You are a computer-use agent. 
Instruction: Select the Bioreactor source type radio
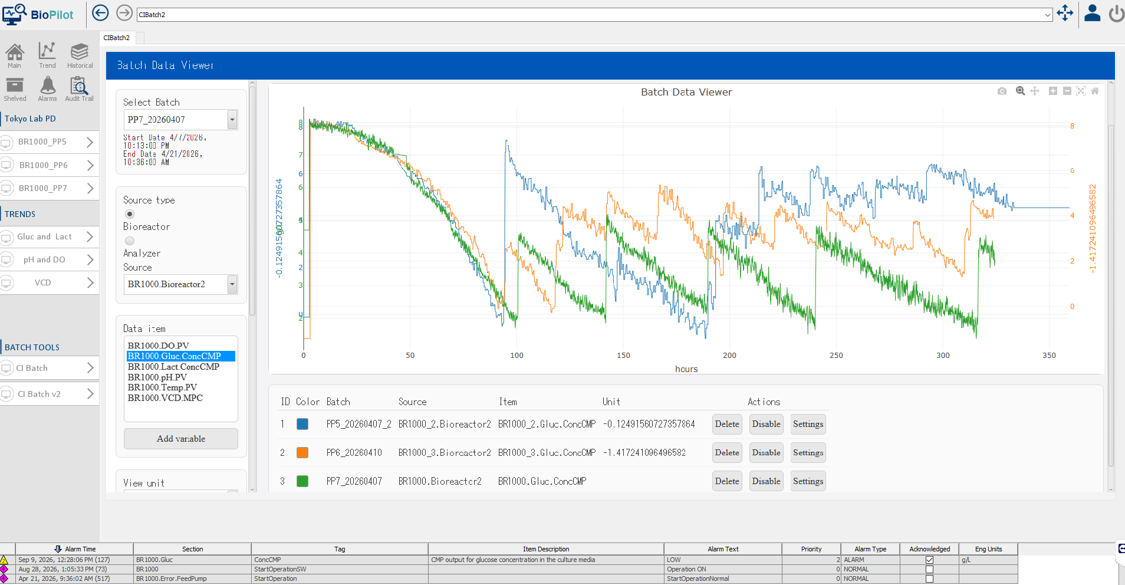pyautogui.click(x=130, y=214)
